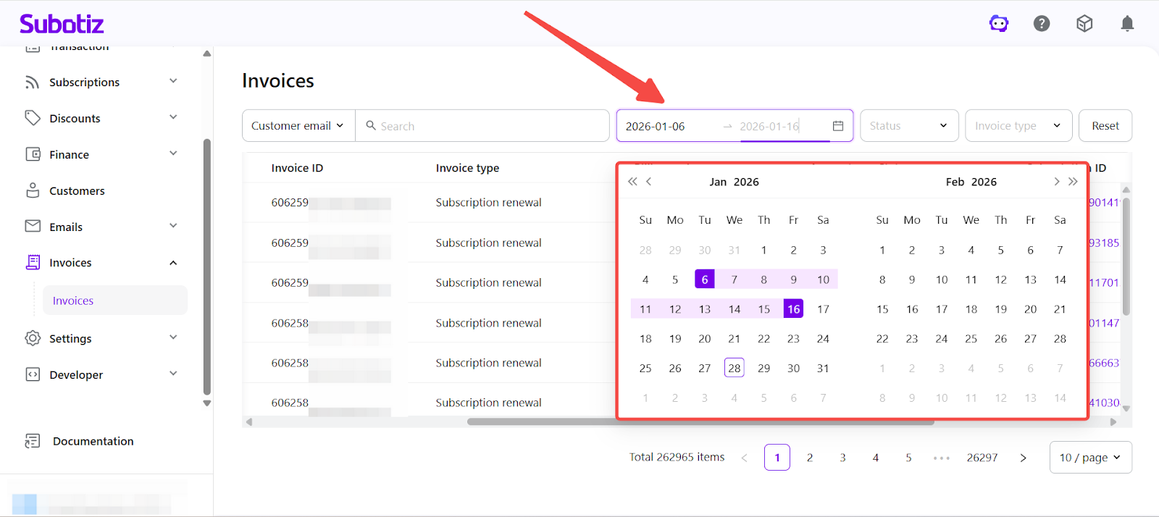The image size is (1159, 517).
Task: Open Documentation in the sidebar
Action: [93, 442]
